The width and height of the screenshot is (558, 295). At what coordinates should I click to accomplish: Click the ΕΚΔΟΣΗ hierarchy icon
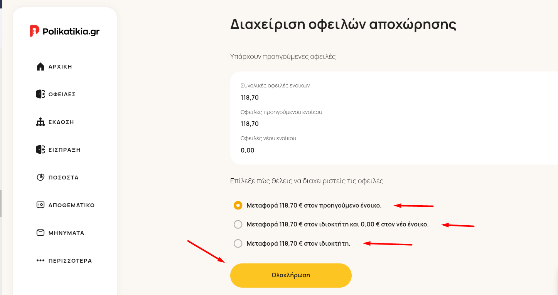40,122
